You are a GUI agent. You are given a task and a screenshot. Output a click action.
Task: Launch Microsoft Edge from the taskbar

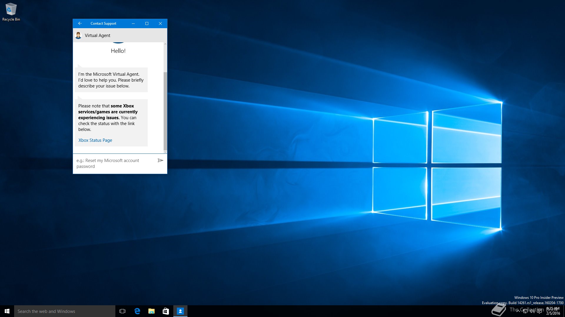click(137, 311)
